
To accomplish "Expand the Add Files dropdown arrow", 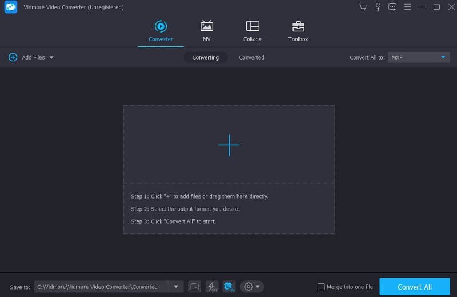I will tap(51, 57).
